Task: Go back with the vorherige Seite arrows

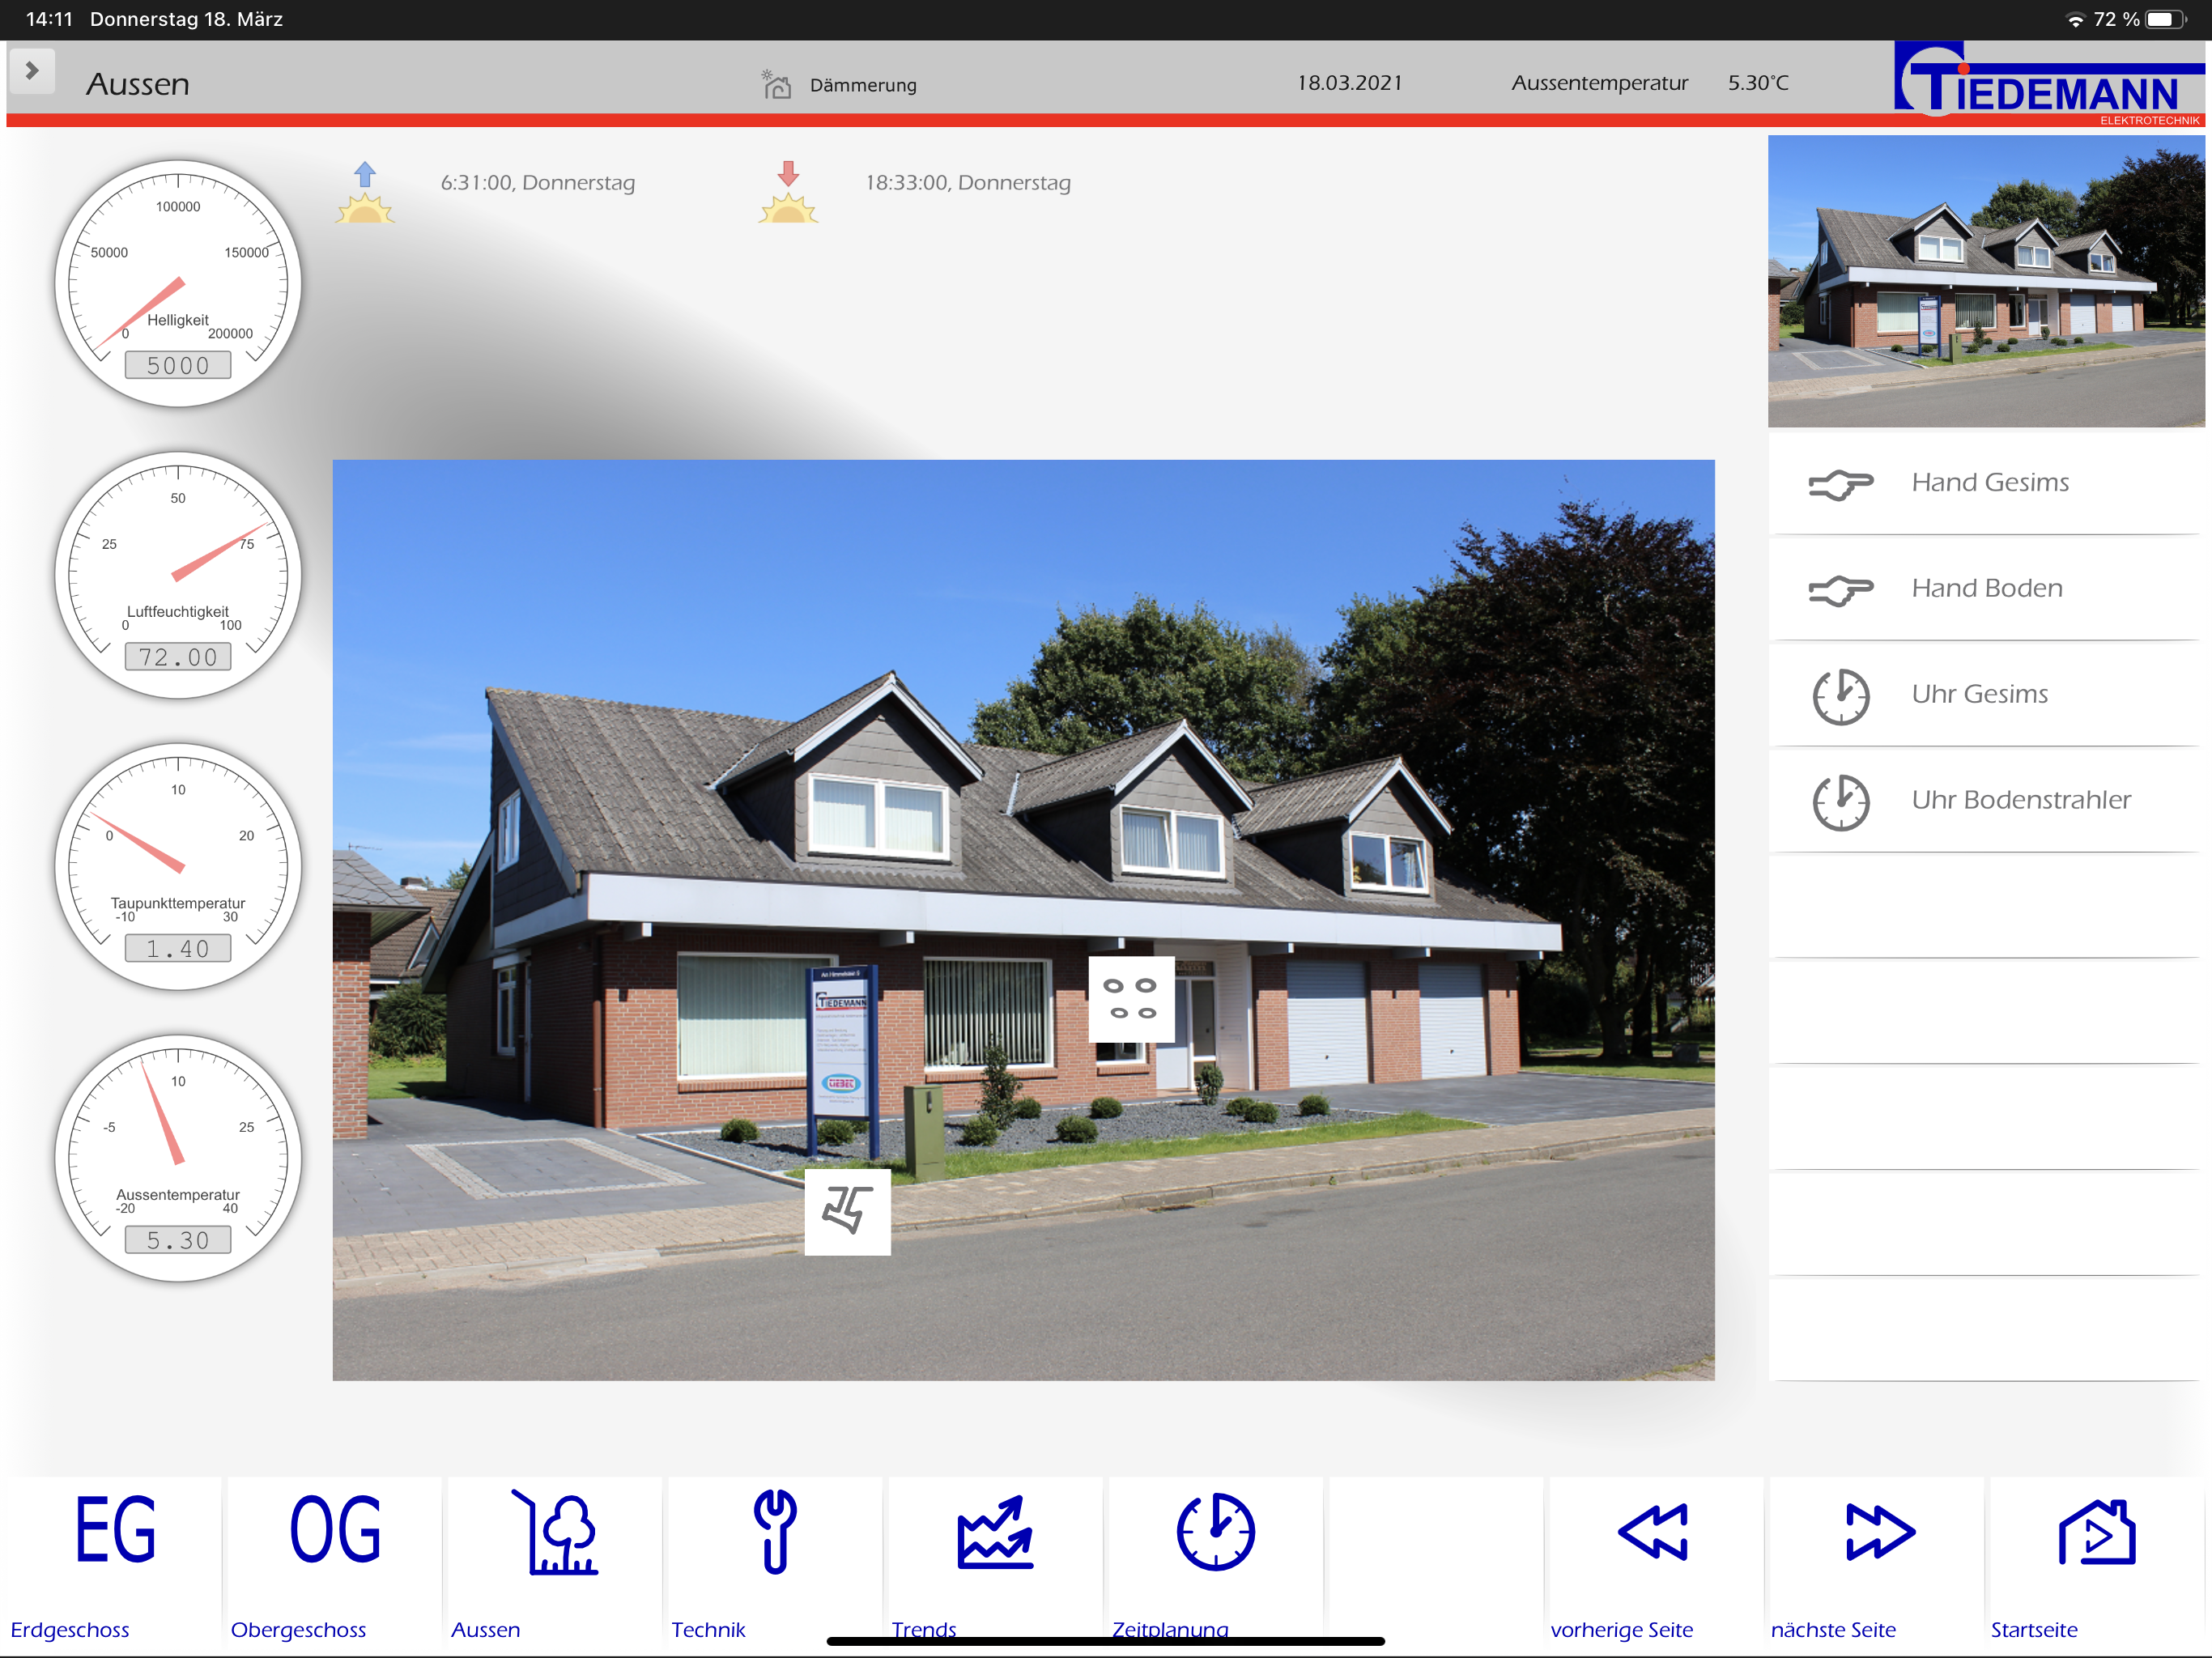Action: 1654,1532
